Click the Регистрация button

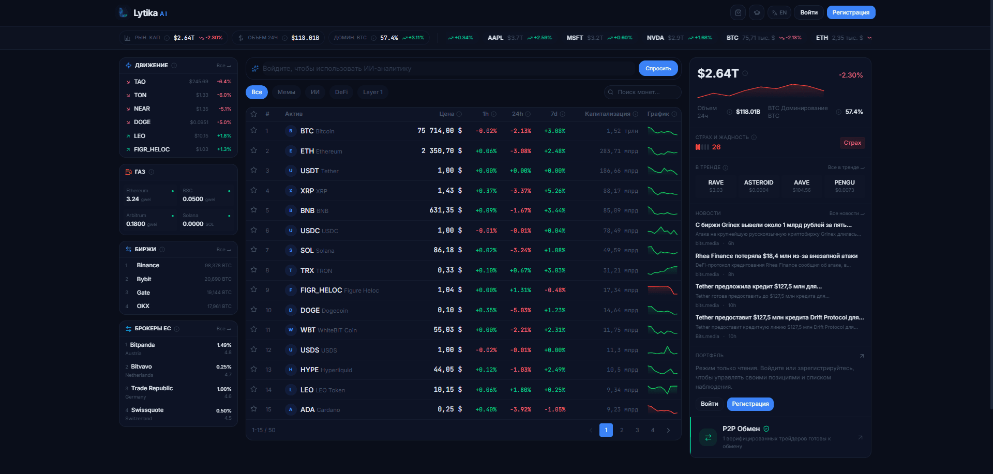[851, 12]
